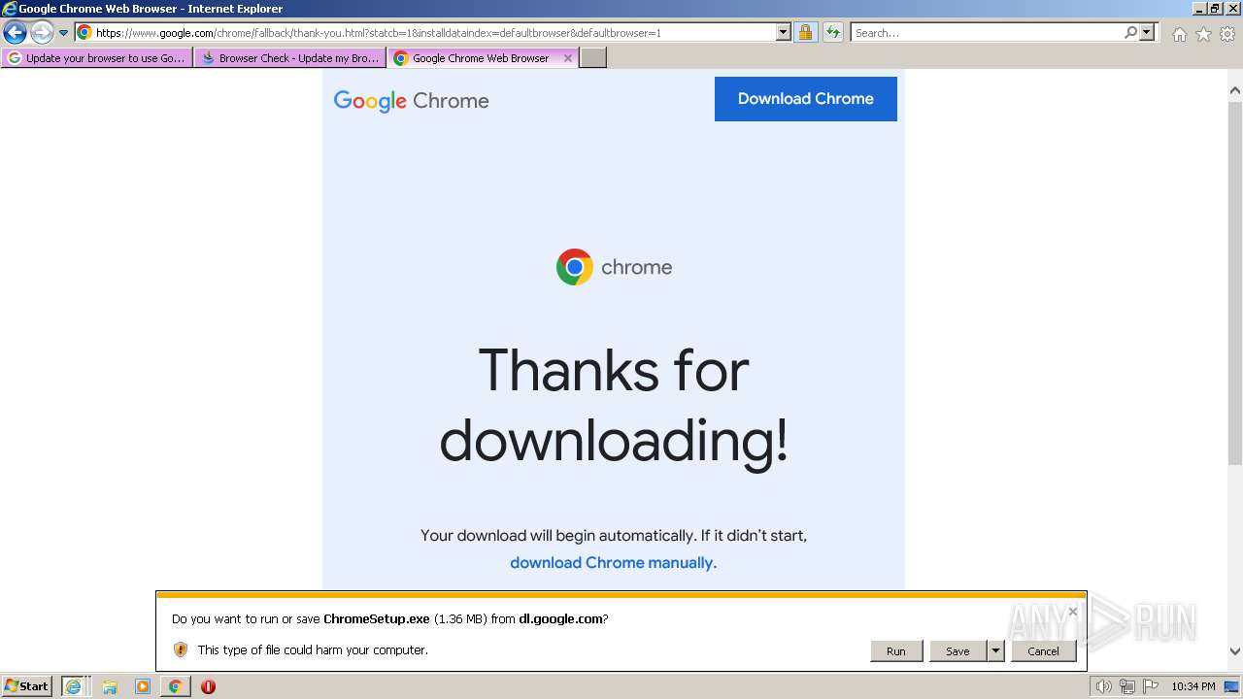This screenshot has width=1243, height=699.
Task: Click the magnifier search icon
Action: (x=1130, y=32)
